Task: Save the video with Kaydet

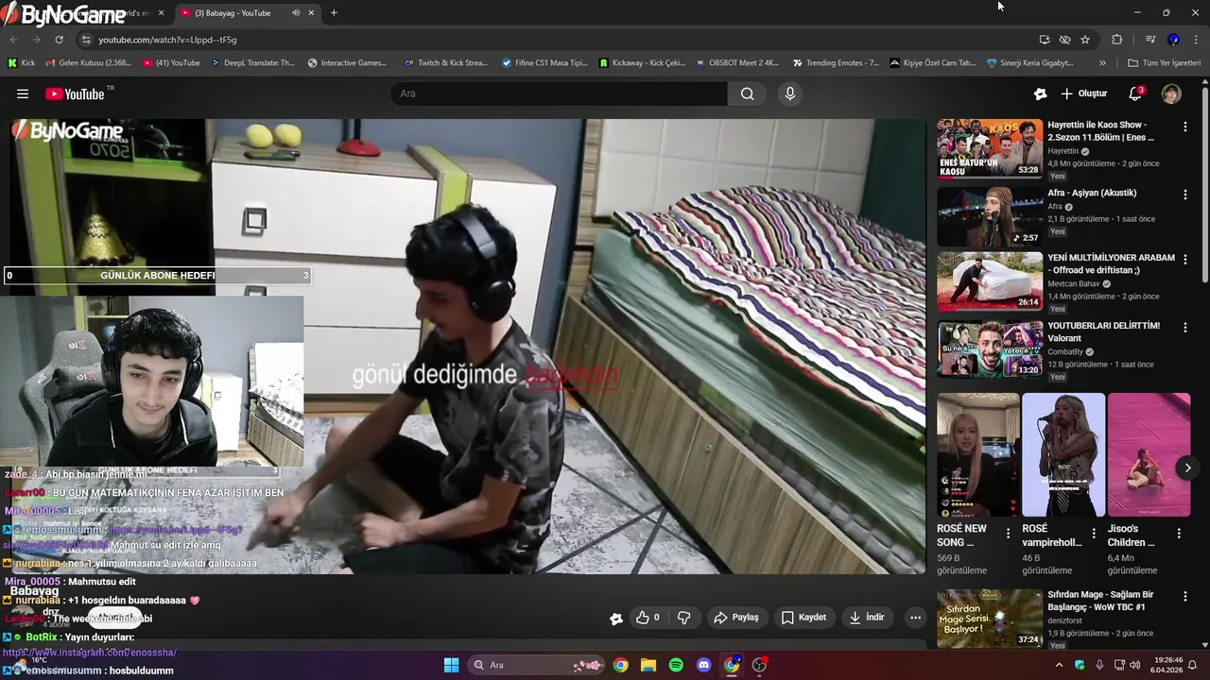Action: pyautogui.click(x=804, y=618)
